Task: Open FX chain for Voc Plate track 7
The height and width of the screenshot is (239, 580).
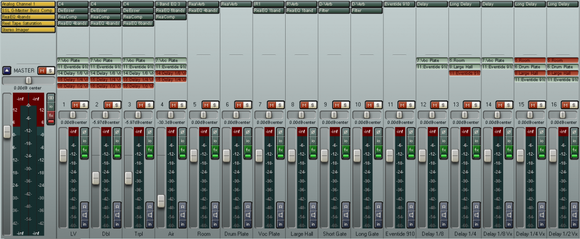Action: (280, 150)
